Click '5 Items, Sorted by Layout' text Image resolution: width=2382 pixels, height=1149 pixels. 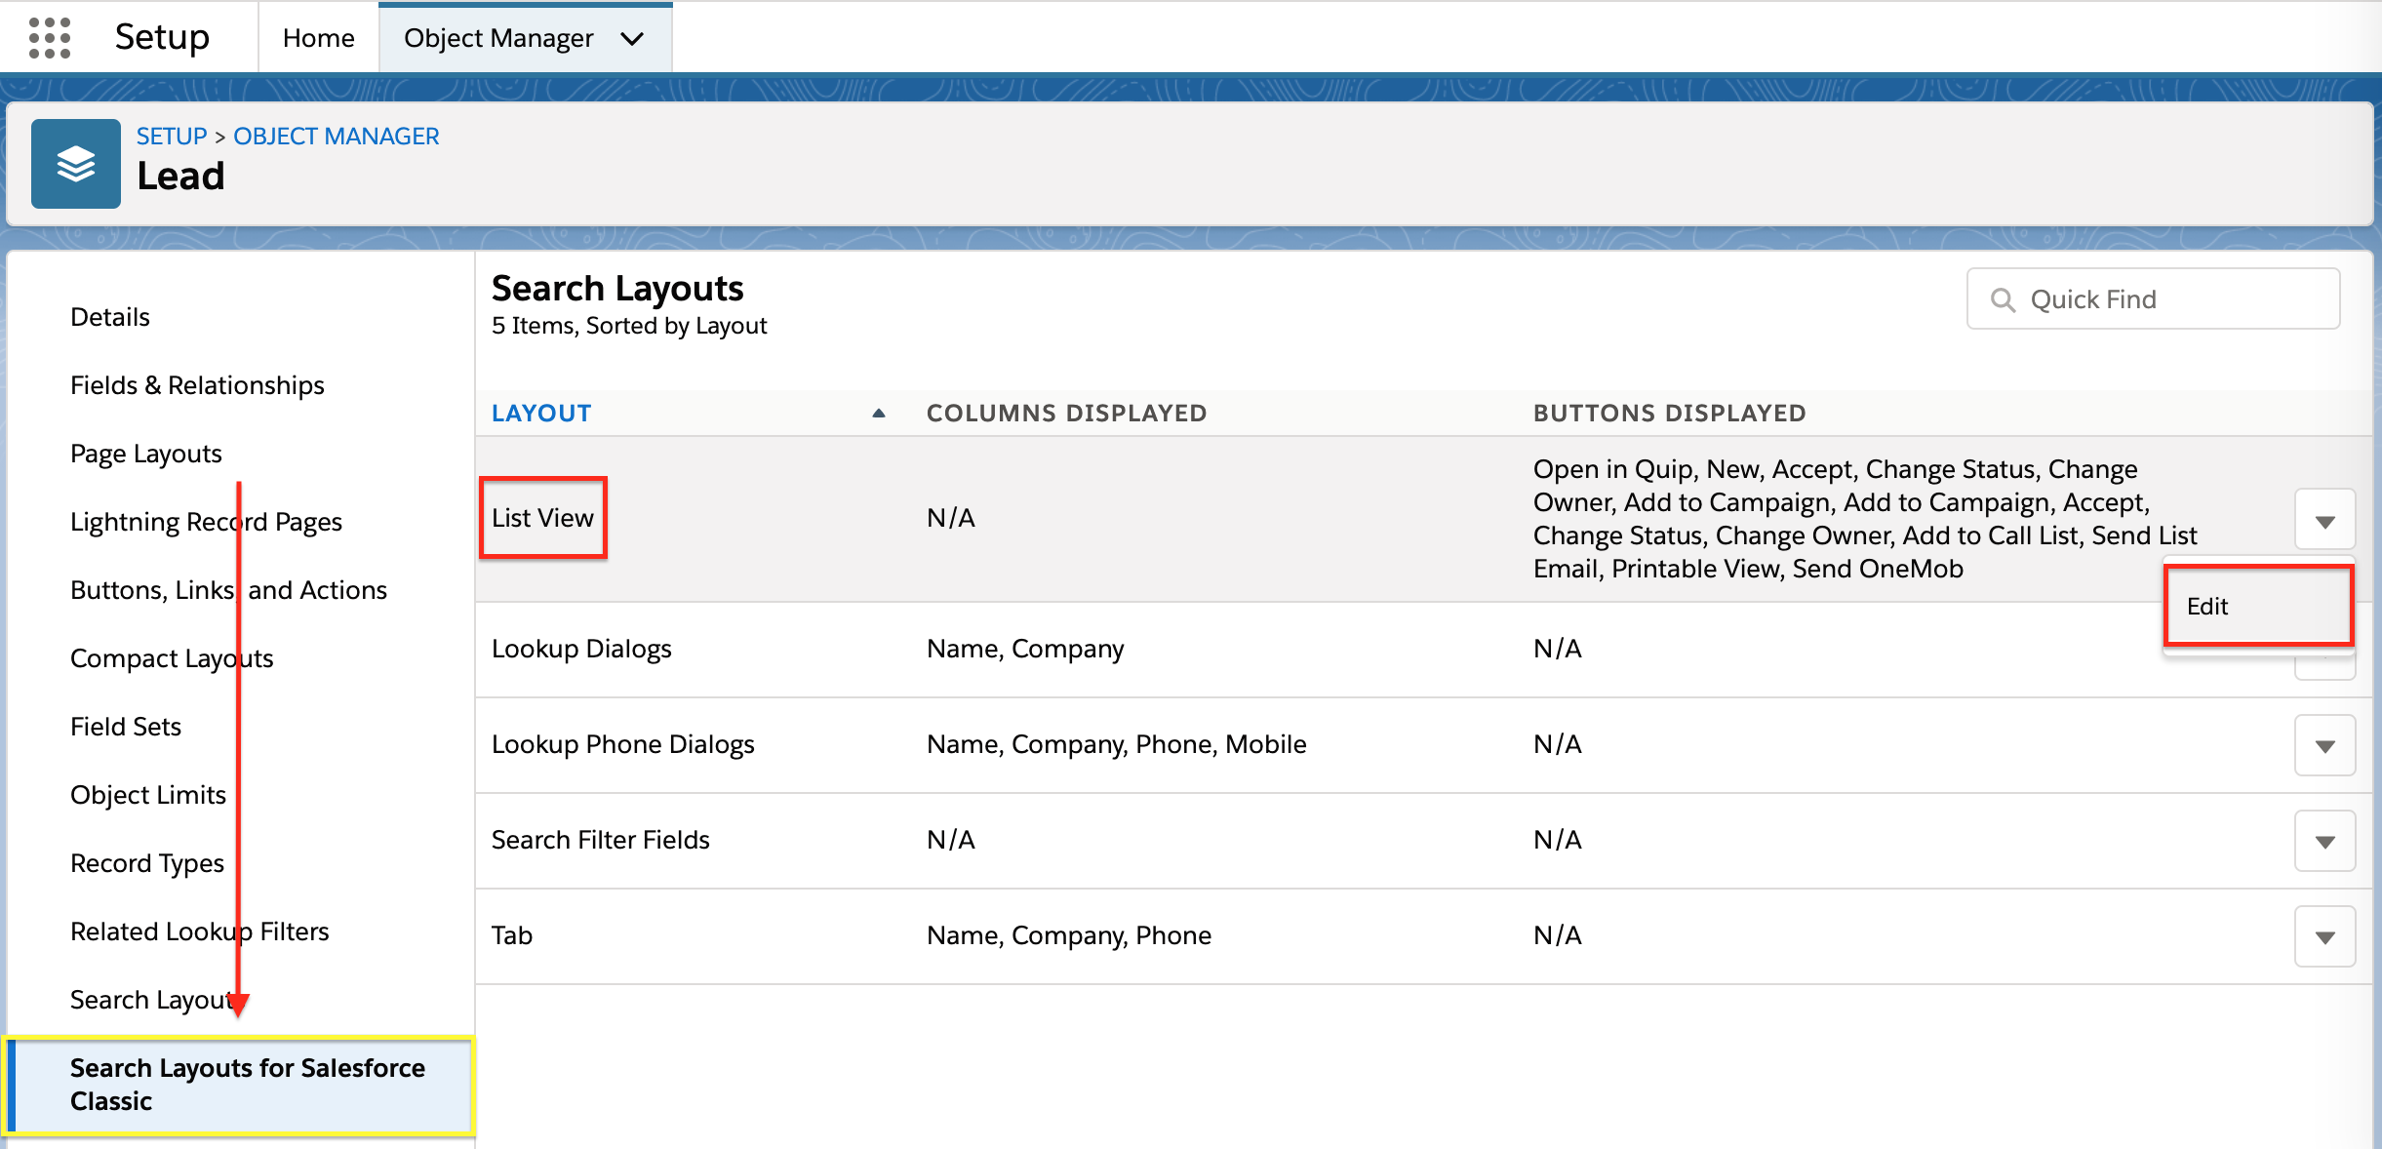[x=629, y=326]
